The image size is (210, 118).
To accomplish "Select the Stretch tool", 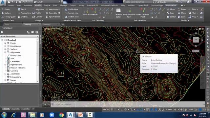I will 171,17.
